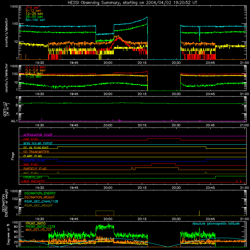Select the NON_SOLAR_EVENT flag label
250x250 pixels.
point(38,143)
